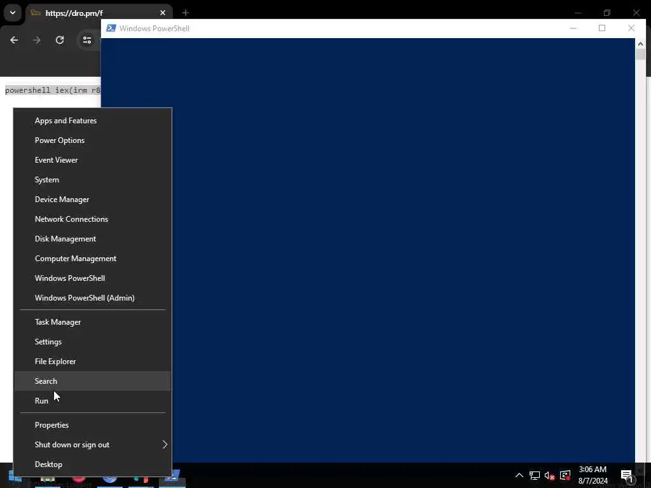The height and width of the screenshot is (488, 651).
Task: Open site information icon in address bar
Action: click(x=86, y=40)
